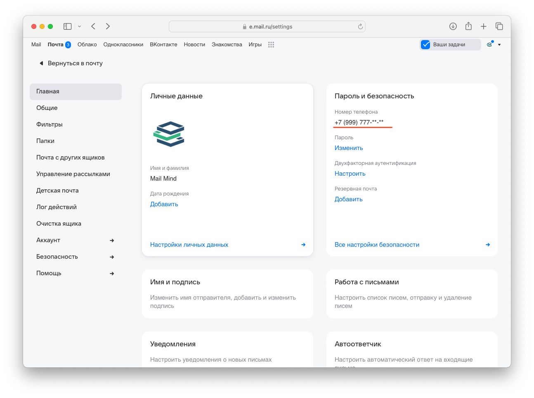Expand the Безопасность sidebar section
Screen dimensions: 534x398
[x=111, y=257]
